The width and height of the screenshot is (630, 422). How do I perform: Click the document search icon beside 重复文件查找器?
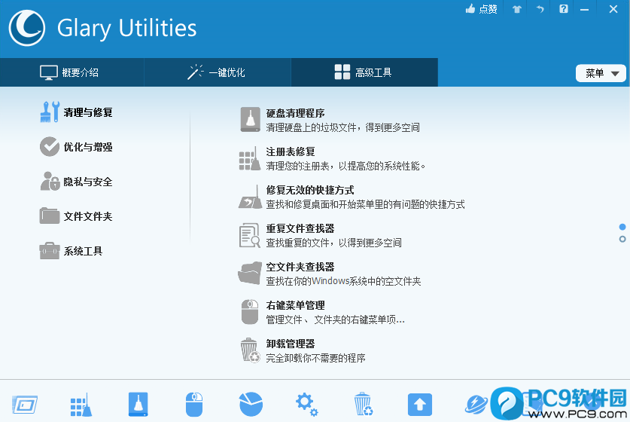coord(250,235)
